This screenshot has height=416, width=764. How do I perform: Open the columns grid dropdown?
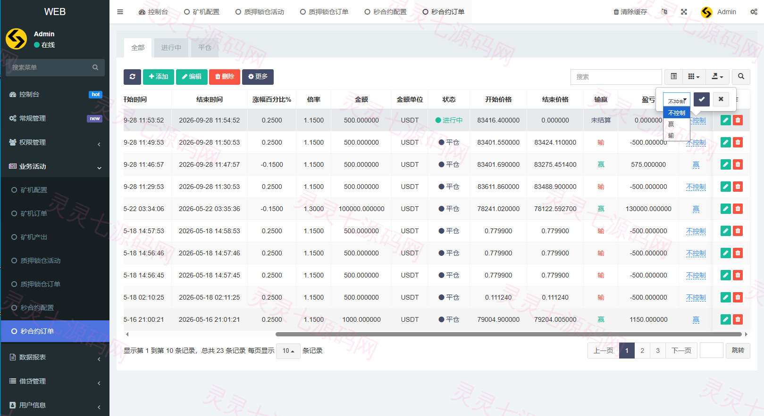(x=694, y=76)
